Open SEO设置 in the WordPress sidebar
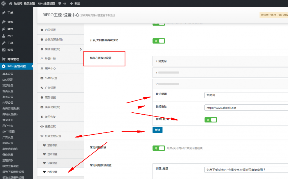288x179 pixels. [8, 80]
